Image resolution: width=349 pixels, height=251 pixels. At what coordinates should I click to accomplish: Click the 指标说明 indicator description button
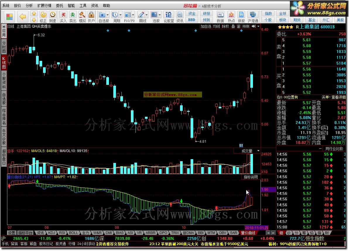(x=251, y=177)
